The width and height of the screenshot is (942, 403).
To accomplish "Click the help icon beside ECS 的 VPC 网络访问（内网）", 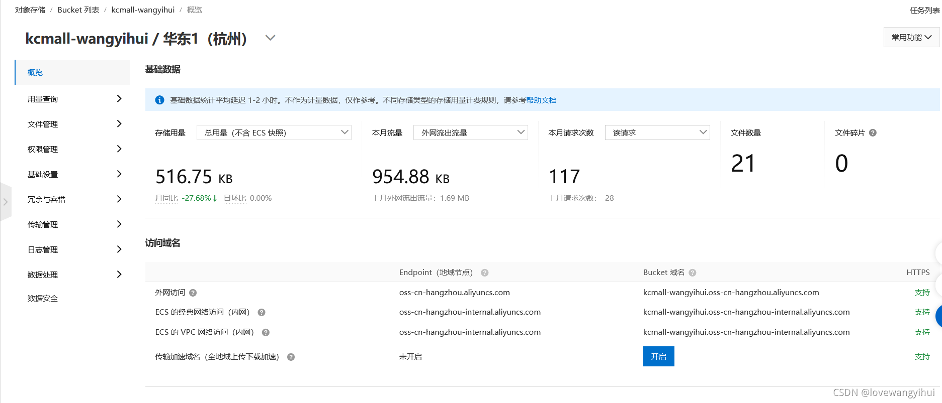I will coord(266,332).
